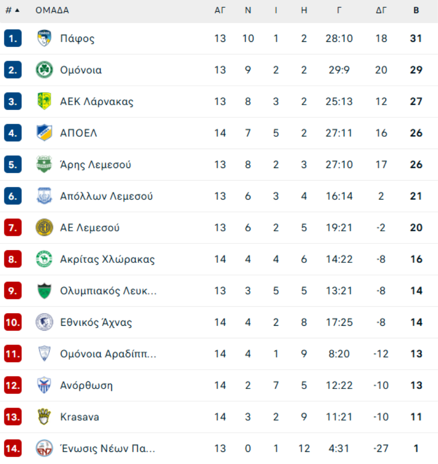The width and height of the screenshot is (438, 464).
Task: Click the Άρης Λεμεσού green crest
Action: coord(44,165)
